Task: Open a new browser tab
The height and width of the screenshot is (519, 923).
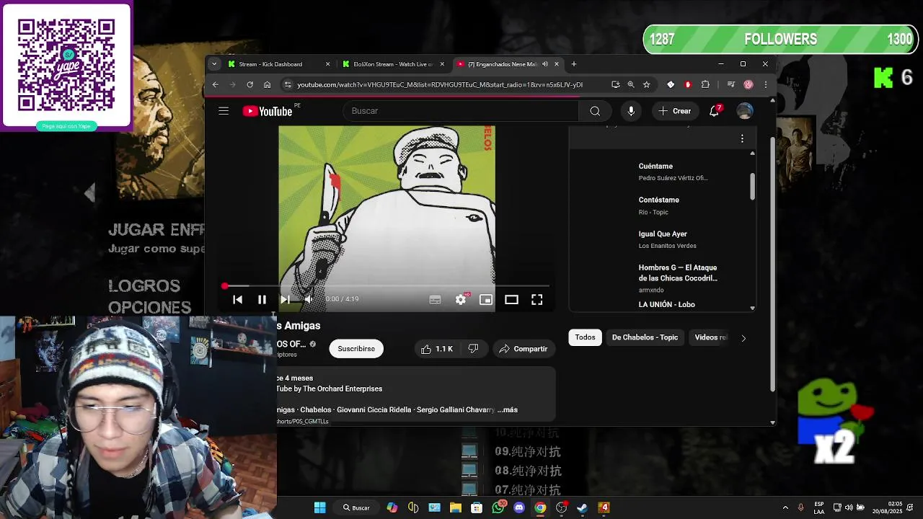Action: point(574,64)
